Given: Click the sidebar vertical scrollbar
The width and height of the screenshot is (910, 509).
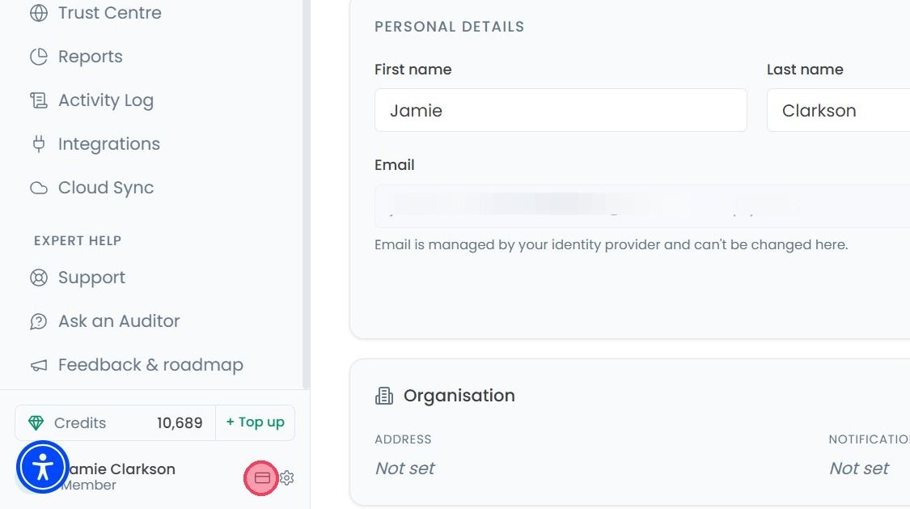Looking at the screenshot, I should [306, 194].
